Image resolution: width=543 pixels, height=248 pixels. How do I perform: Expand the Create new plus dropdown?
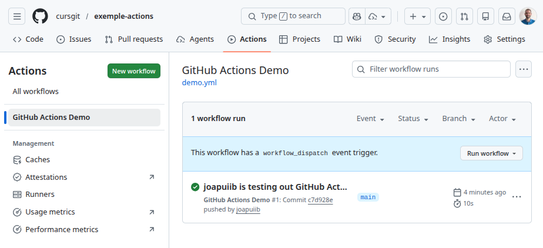(419, 16)
